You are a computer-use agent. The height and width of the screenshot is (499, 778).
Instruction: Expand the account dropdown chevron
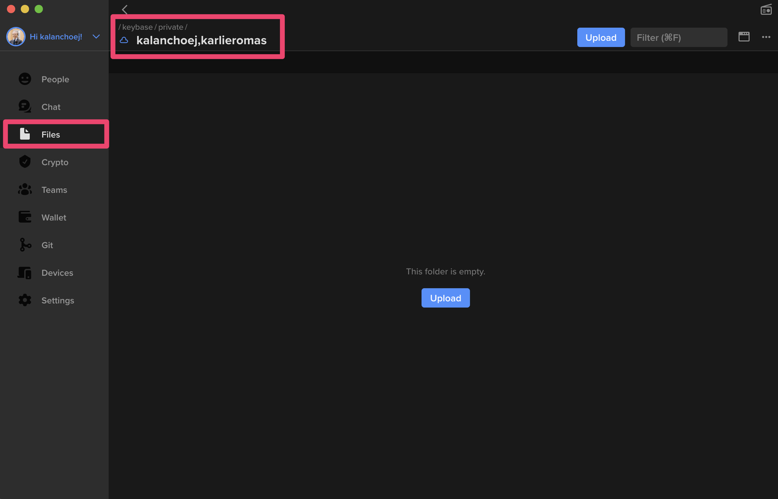point(96,37)
